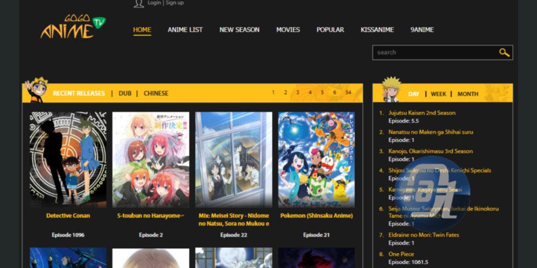Open Seija Musou: Salaryman, Isekai de Ikinokoru
Screen dimensions: 537x268
tap(444, 213)
